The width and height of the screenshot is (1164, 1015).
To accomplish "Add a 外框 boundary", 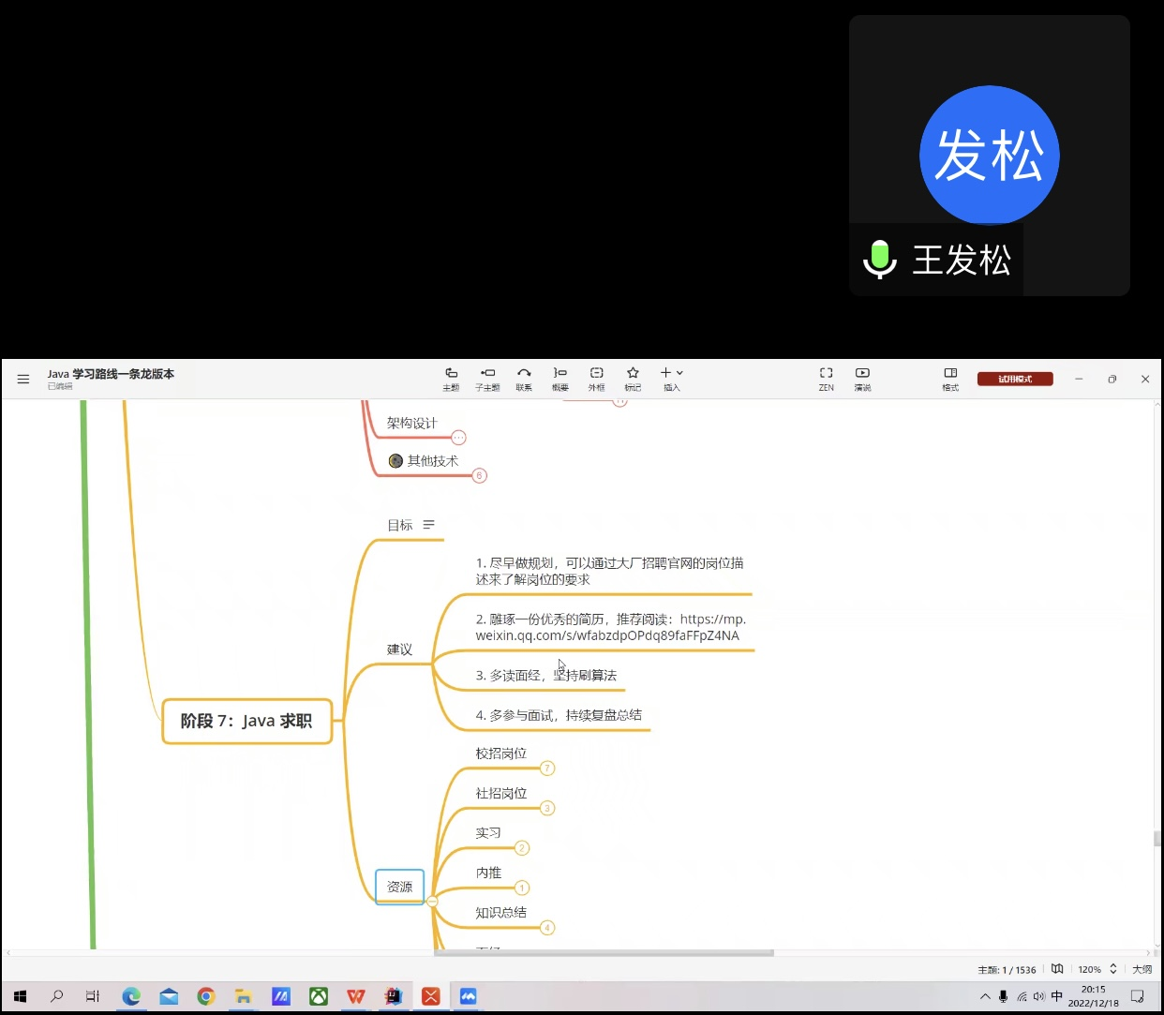I will tap(596, 378).
